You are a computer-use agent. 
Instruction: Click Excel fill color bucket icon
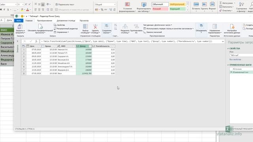(22, 9)
